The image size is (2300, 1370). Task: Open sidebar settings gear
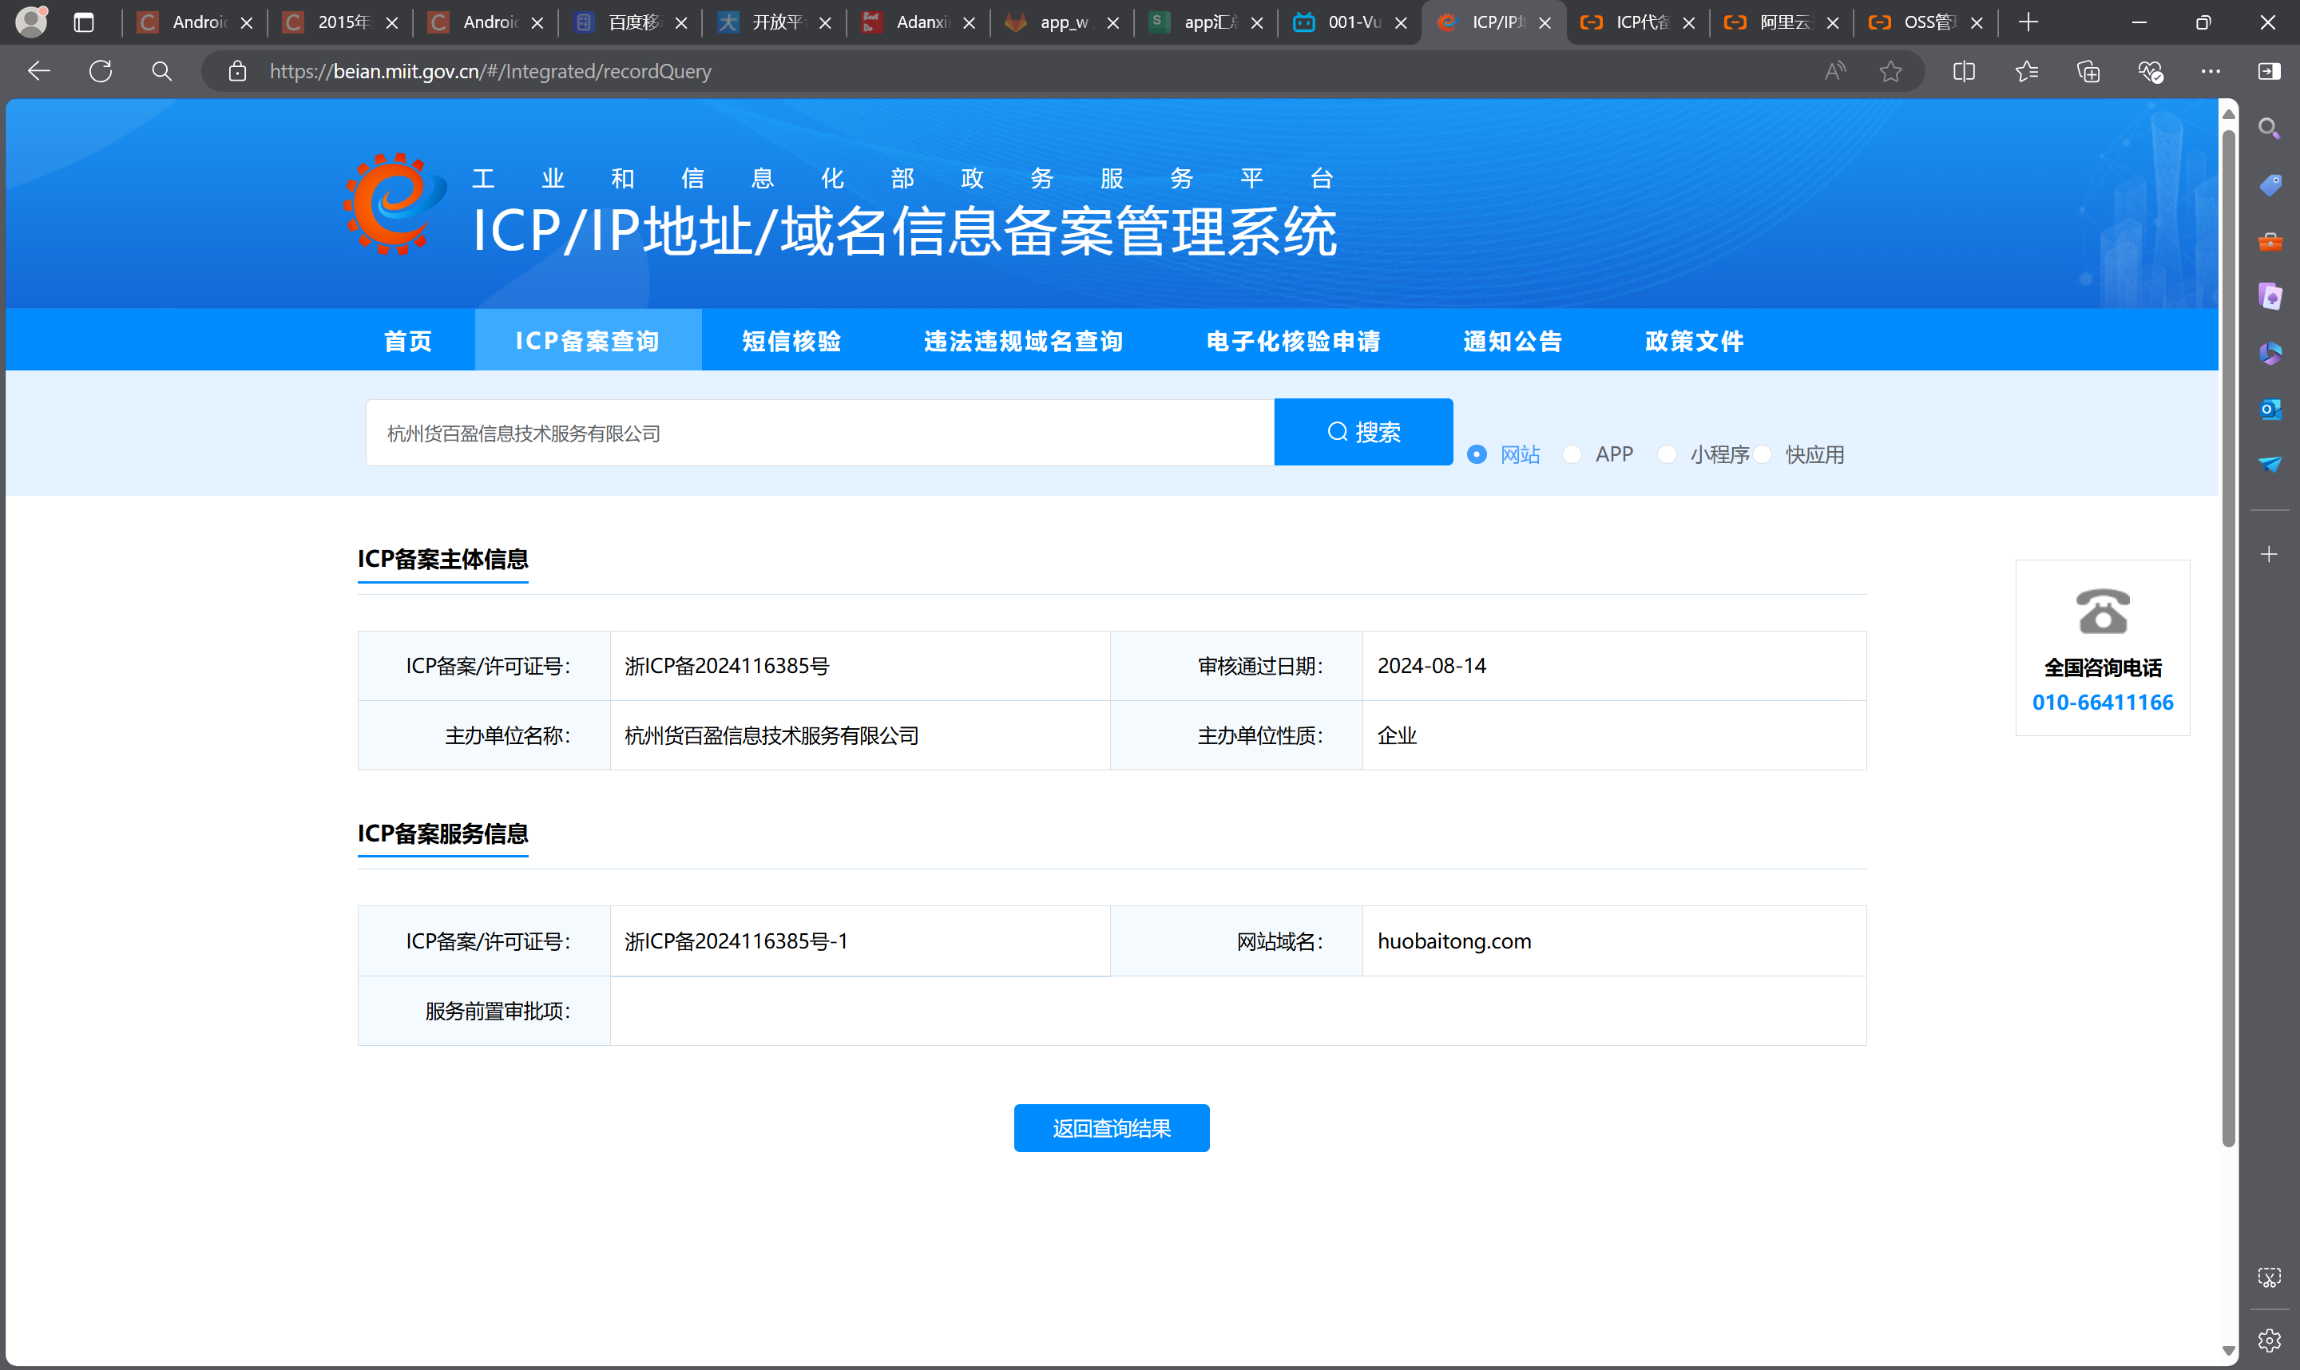pyautogui.click(x=2270, y=1340)
